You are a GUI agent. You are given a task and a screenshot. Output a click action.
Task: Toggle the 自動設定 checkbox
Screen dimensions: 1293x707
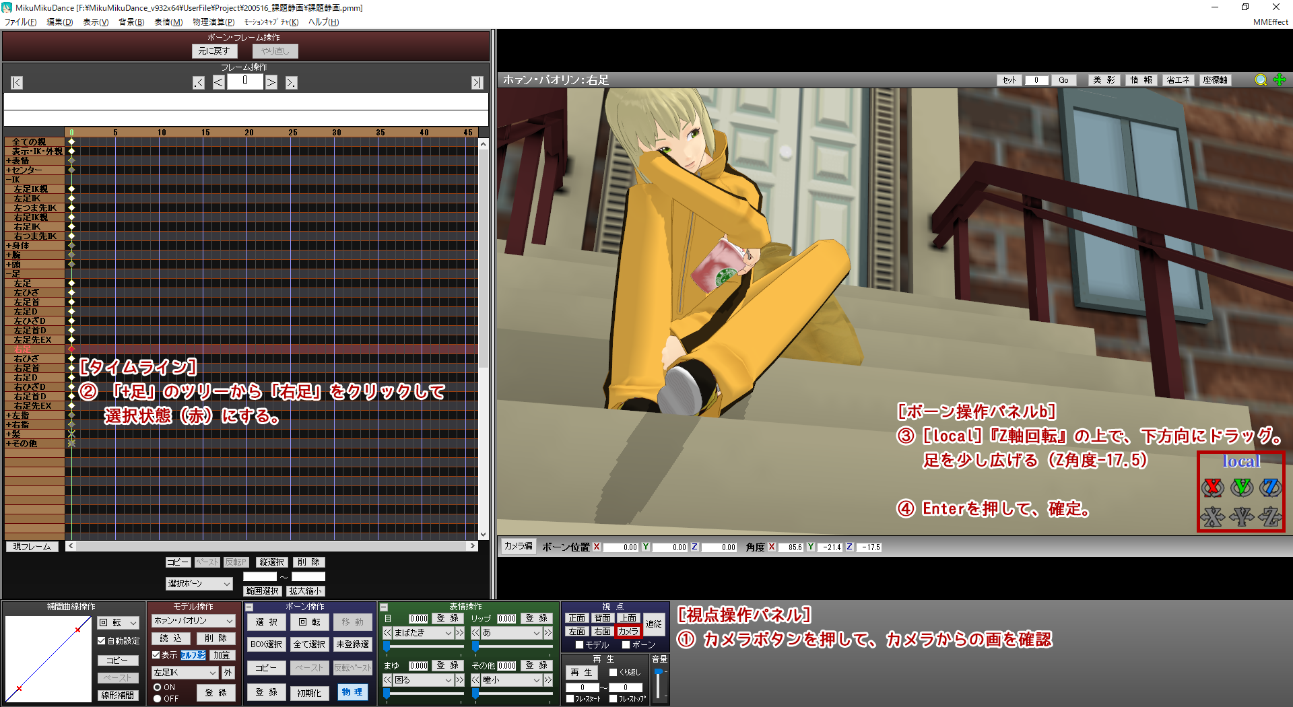102,641
